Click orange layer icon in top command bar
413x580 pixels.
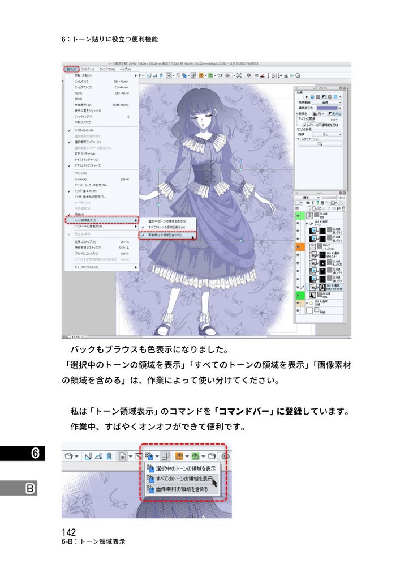[x=201, y=75]
